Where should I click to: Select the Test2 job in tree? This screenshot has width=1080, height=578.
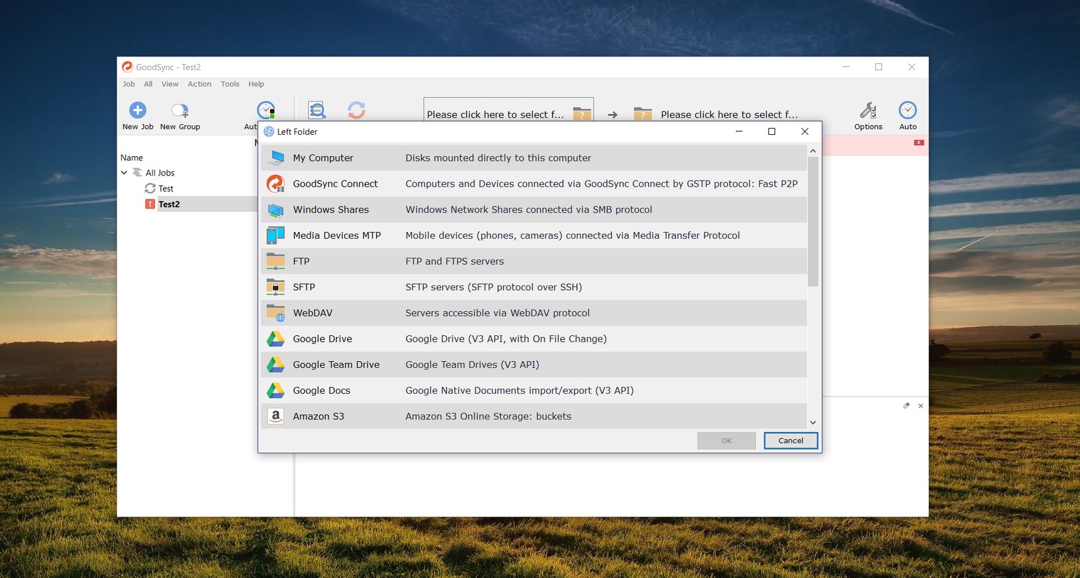[x=169, y=204]
